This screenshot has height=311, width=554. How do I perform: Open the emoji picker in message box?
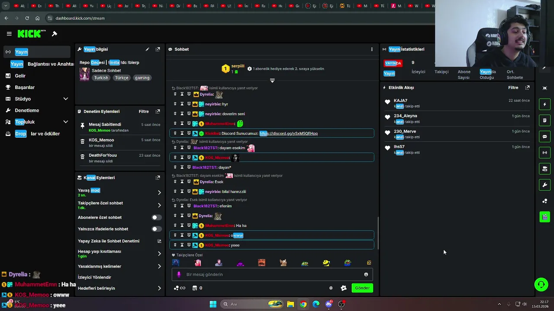click(x=366, y=274)
